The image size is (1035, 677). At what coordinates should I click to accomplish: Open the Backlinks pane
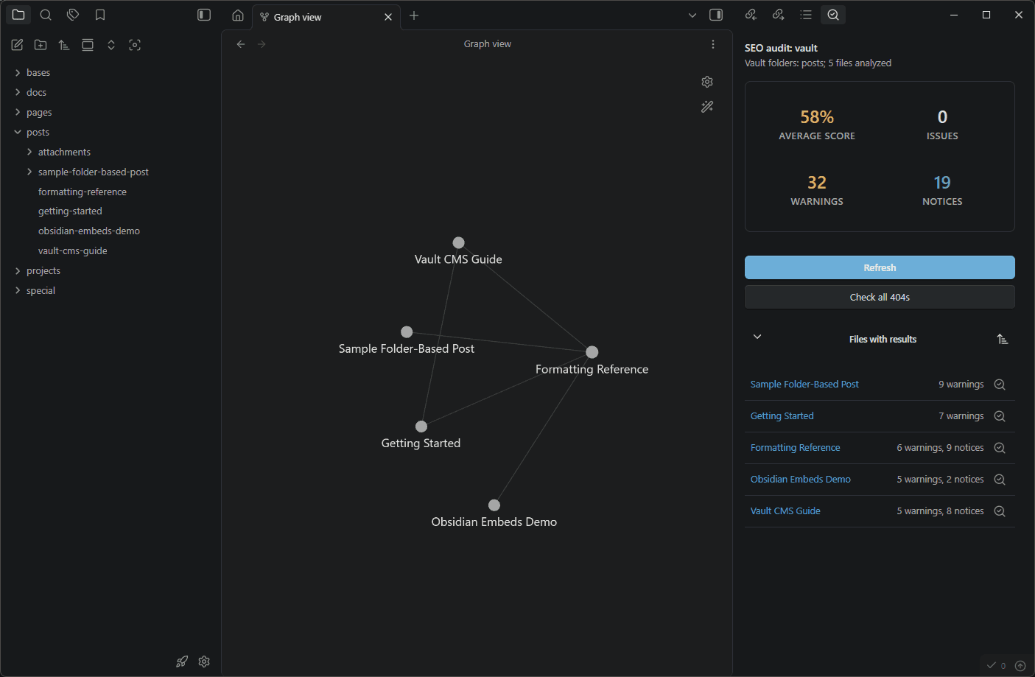(751, 15)
